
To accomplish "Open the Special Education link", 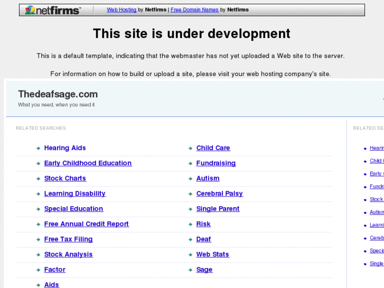I will [74, 209].
